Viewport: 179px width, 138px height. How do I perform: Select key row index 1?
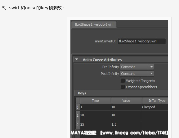(78, 115)
